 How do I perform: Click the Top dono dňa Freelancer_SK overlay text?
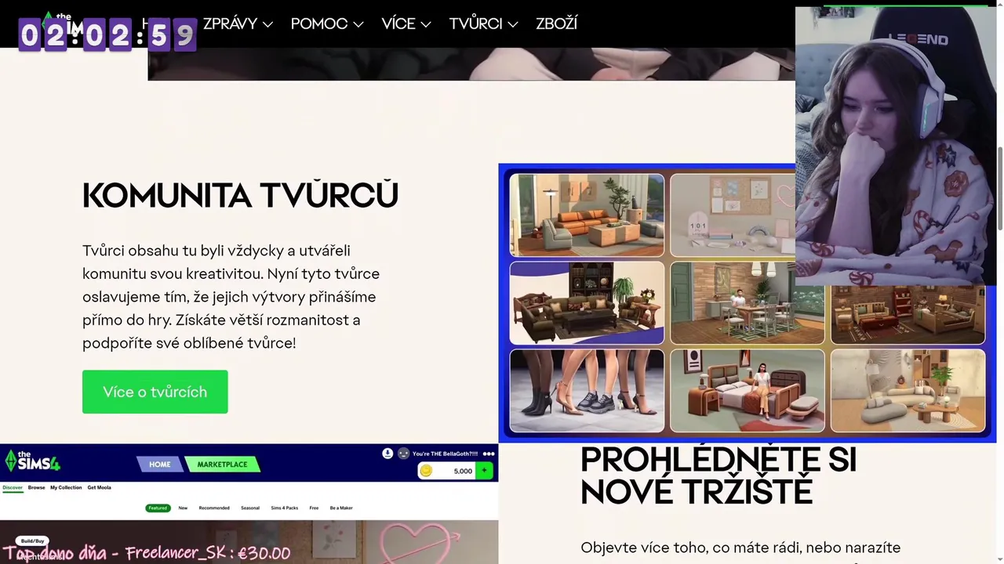[147, 553]
